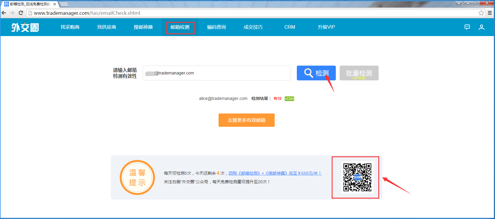This screenshot has height=219, width=495.
Task: Open the chat messages icon
Action: click(x=467, y=27)
